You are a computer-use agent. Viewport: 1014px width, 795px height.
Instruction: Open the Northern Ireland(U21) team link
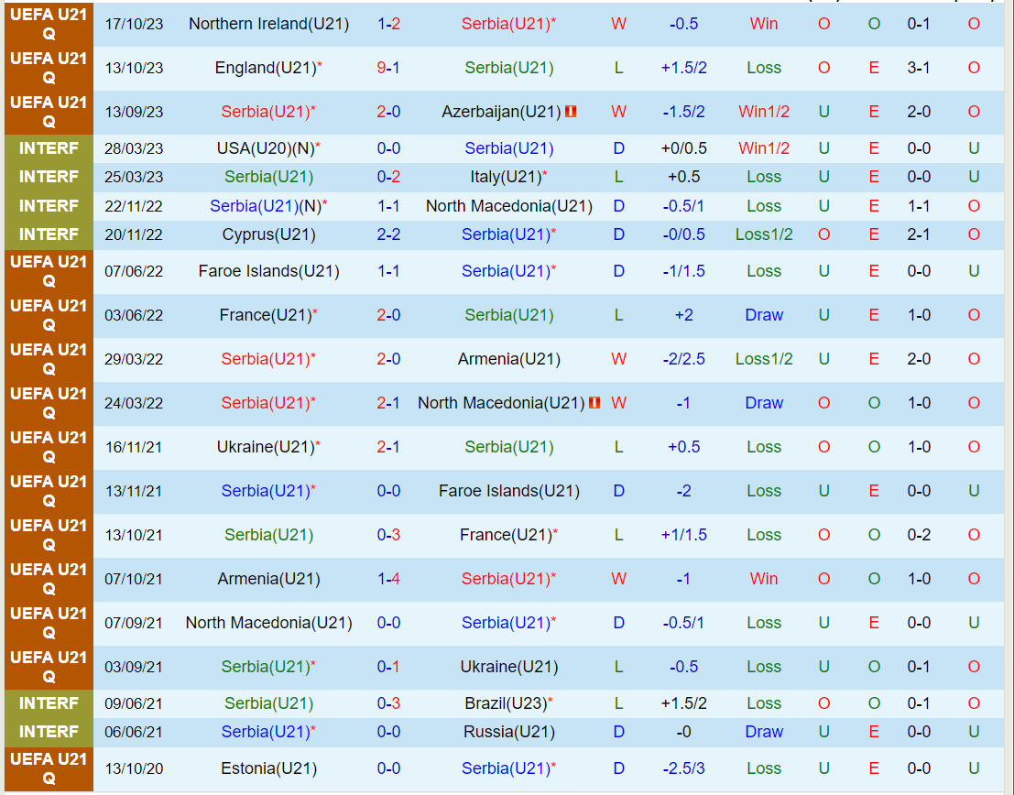coord(268,24)
